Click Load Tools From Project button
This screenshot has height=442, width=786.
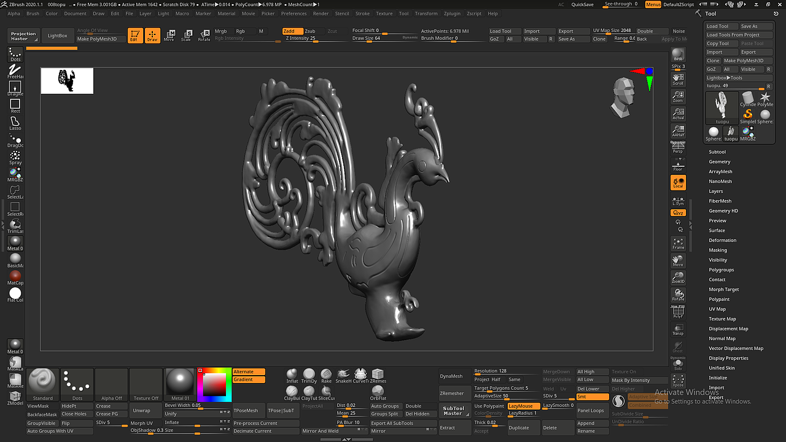pyautogui.click(x=739, y=35)
